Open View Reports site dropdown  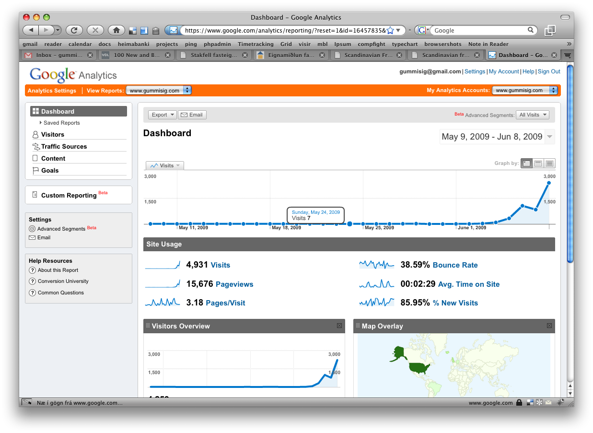[159, 90]
